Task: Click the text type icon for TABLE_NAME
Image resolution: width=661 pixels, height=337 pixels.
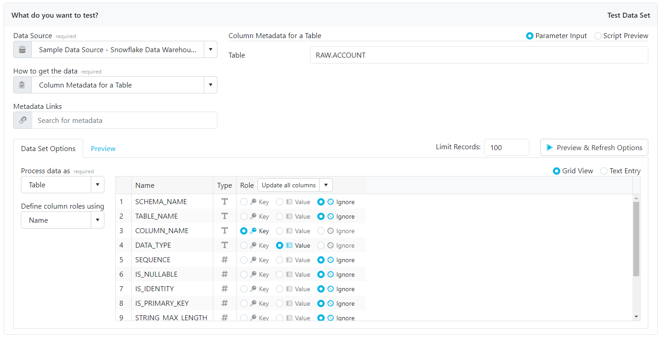Action: point(224,216)
